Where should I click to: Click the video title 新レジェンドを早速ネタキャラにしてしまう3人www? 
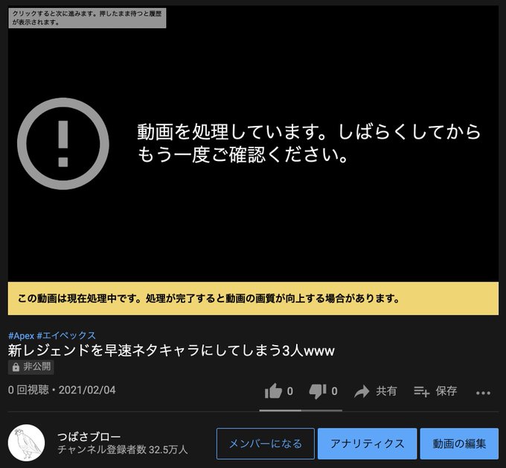pyautogui.click(x=171, y=351)
